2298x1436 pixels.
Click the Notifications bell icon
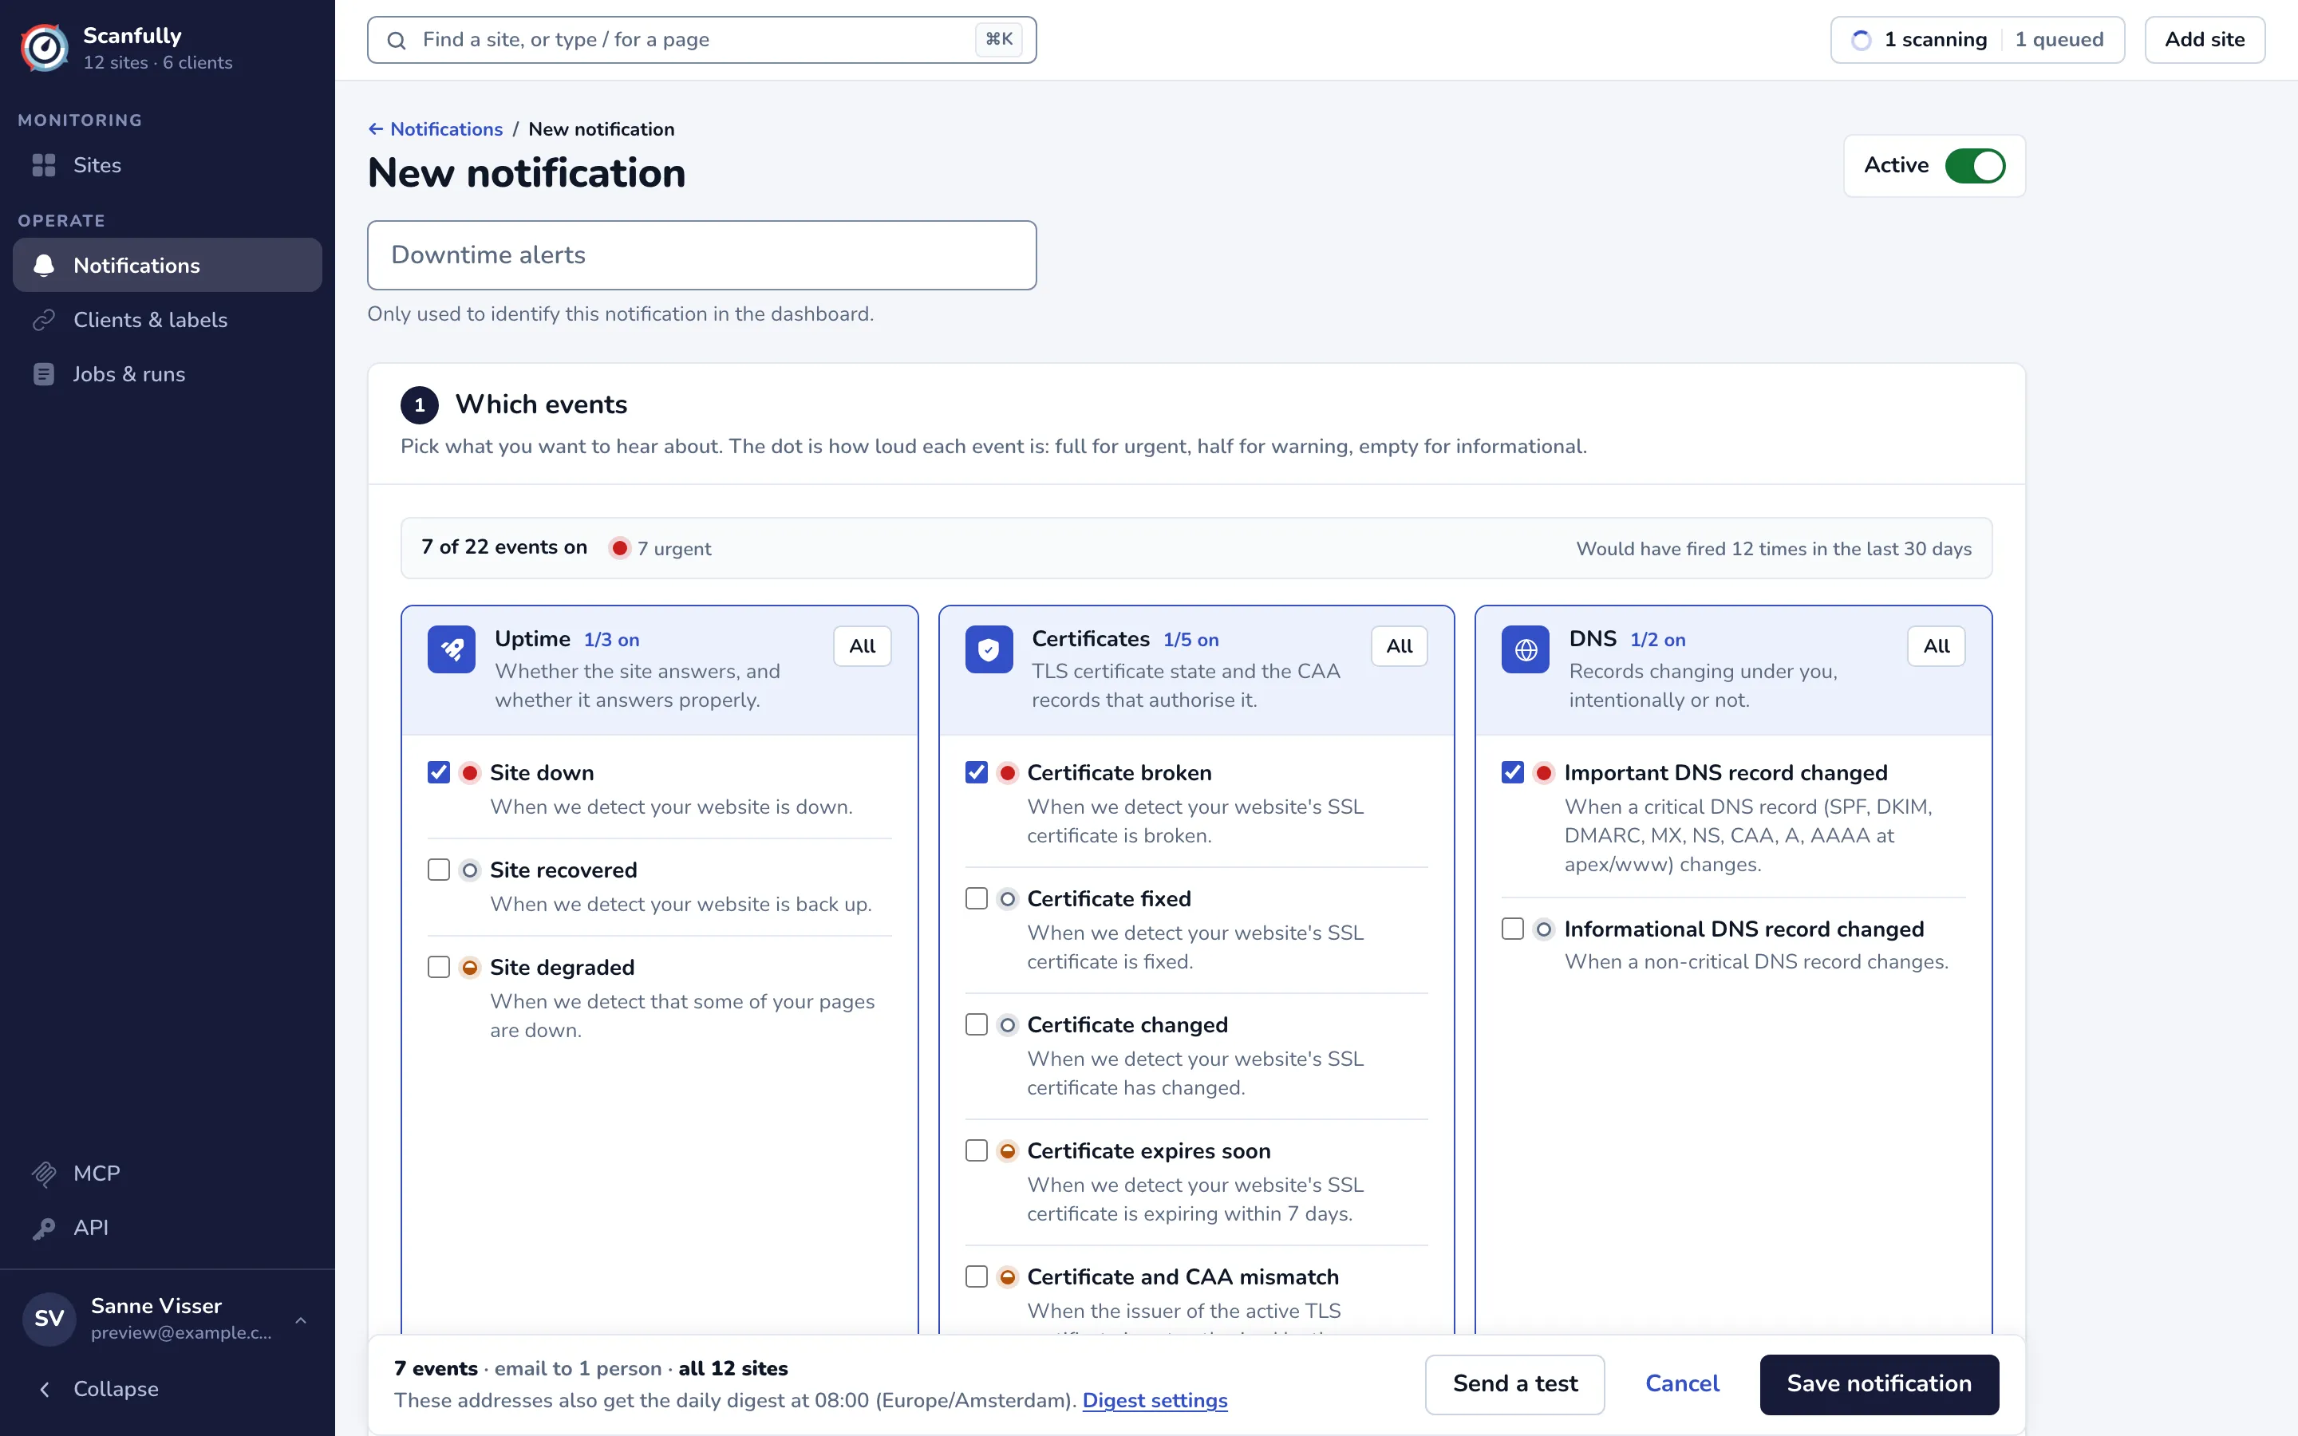coord(44,265)
